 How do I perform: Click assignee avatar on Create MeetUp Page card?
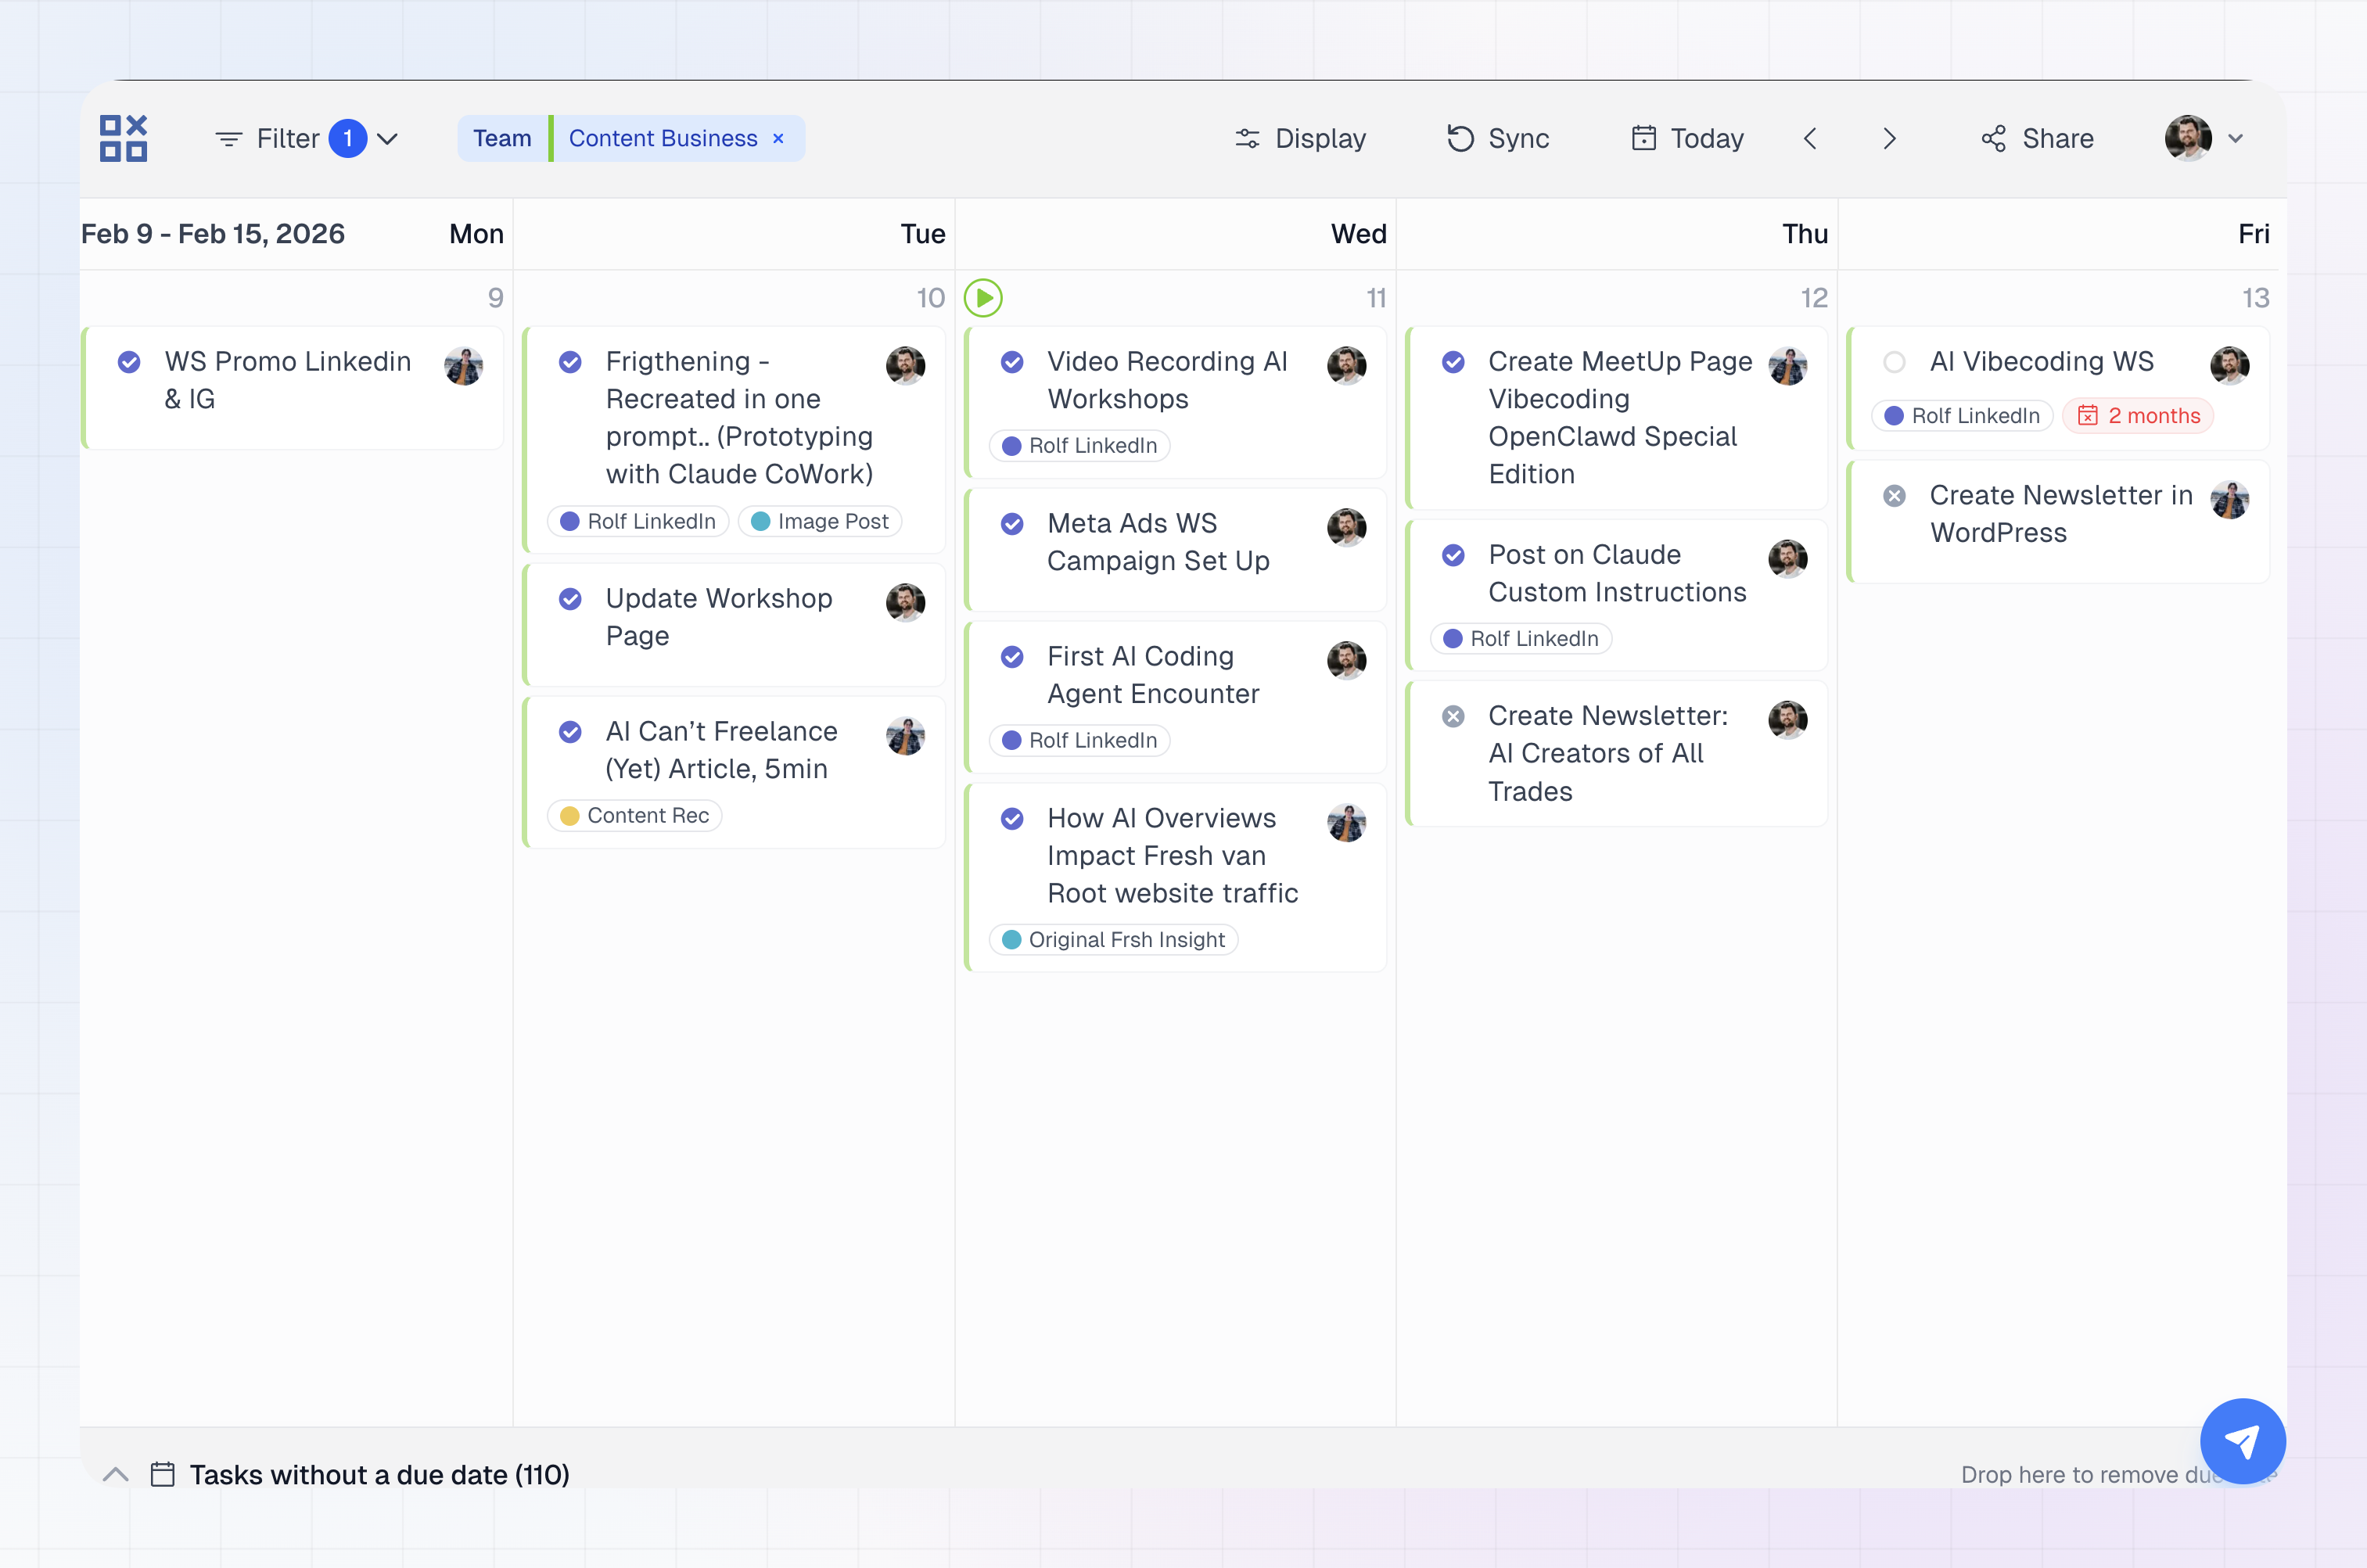(x=1788, y=366)
